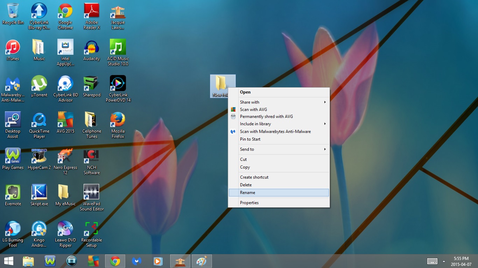Image resolution: width=478 pixels, height=268 pixels.
Task: Click the film strip icon on the taskbar
Action: pos(72,261)
